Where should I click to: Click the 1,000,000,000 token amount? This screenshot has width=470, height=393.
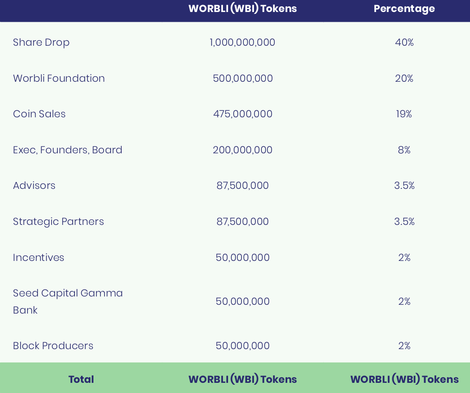(x=242, y=42)
